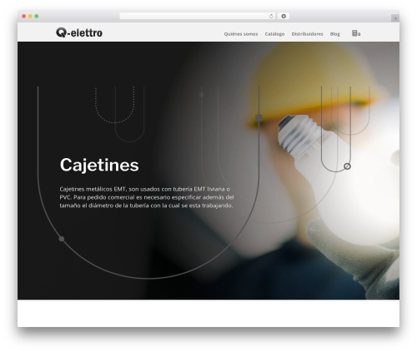Image resolution: width=417 pixels, height=352 pixels.
Task: Click the Cajetines metálicos EMT description paragraph
Action: click(147, 197)
